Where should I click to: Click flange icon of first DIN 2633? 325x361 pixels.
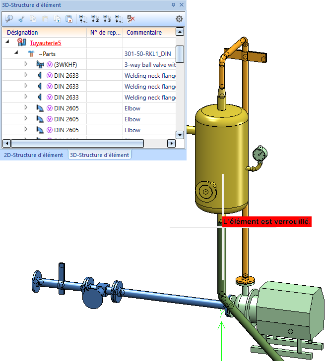(40, 75)
